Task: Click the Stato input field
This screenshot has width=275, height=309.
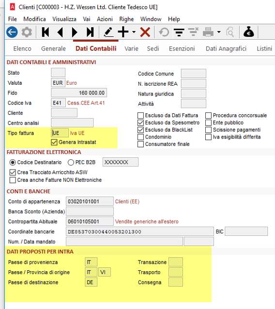Action: click(58, 73)
